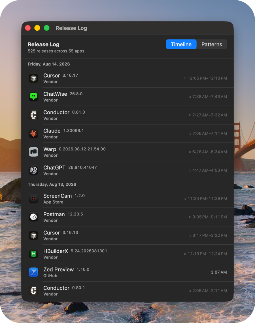Click the 3:17 PM–3:22 PM time range
255x323 pixels.
coord(208,236)
